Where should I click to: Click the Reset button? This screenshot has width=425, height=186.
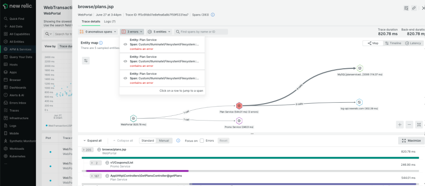223,141
